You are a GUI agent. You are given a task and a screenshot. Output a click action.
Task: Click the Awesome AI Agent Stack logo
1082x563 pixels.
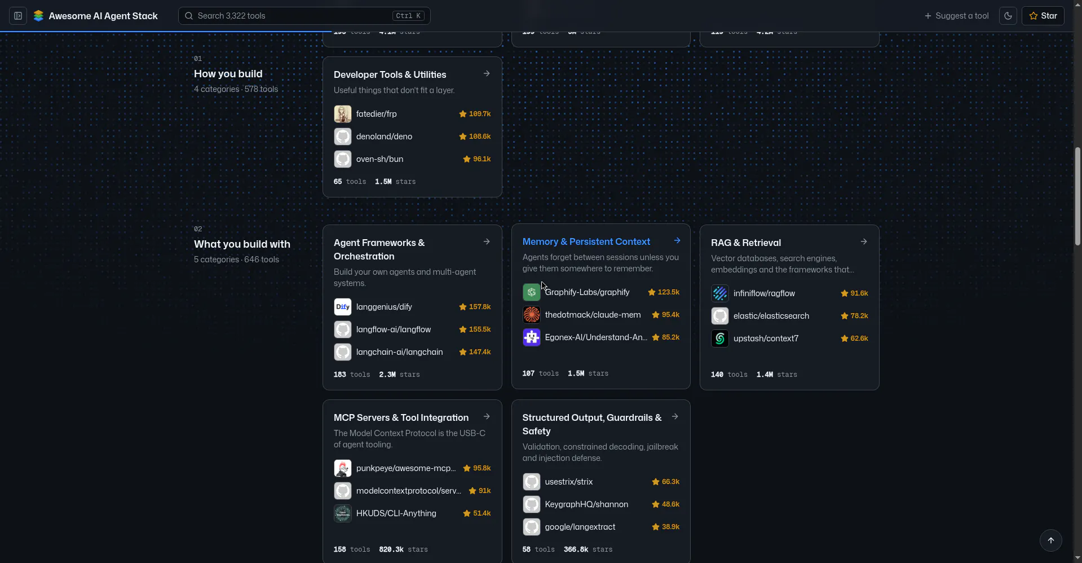[x=38, y=16]
